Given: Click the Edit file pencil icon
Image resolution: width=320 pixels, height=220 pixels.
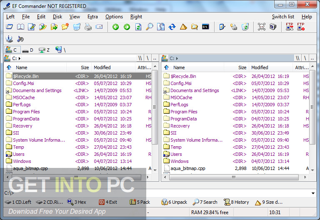Looking at the screenshot, I should tap(31, 27).
